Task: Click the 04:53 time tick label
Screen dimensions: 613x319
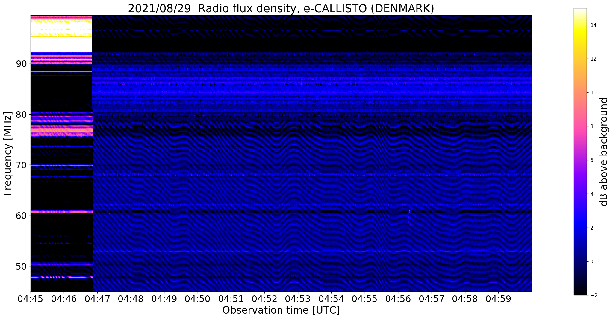Action: [298, 299]
